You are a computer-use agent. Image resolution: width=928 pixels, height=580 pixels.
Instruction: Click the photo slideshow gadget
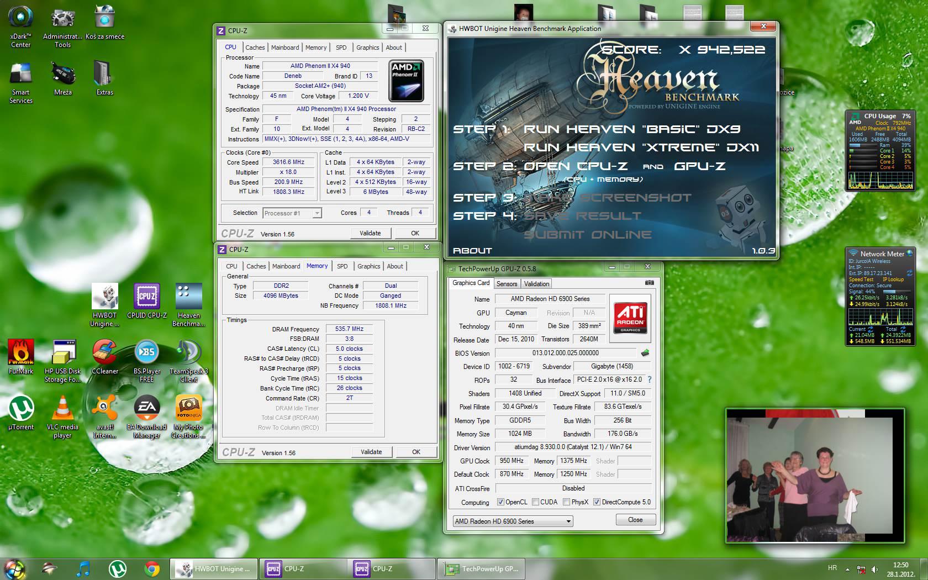click(815, 476)
